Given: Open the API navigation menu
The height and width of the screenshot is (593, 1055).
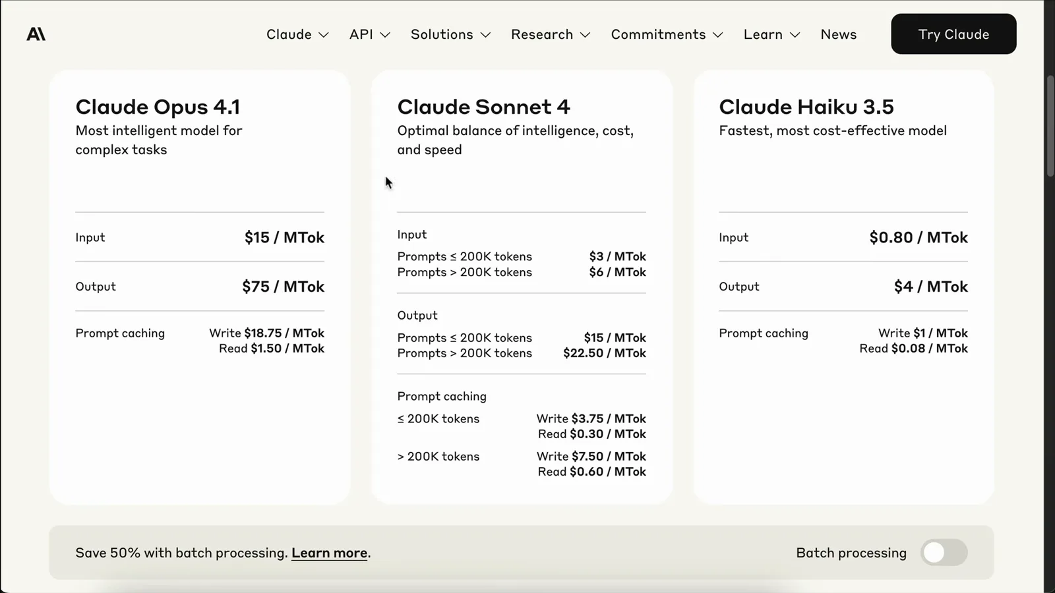Looking at the screenshot, I should 370,34.
